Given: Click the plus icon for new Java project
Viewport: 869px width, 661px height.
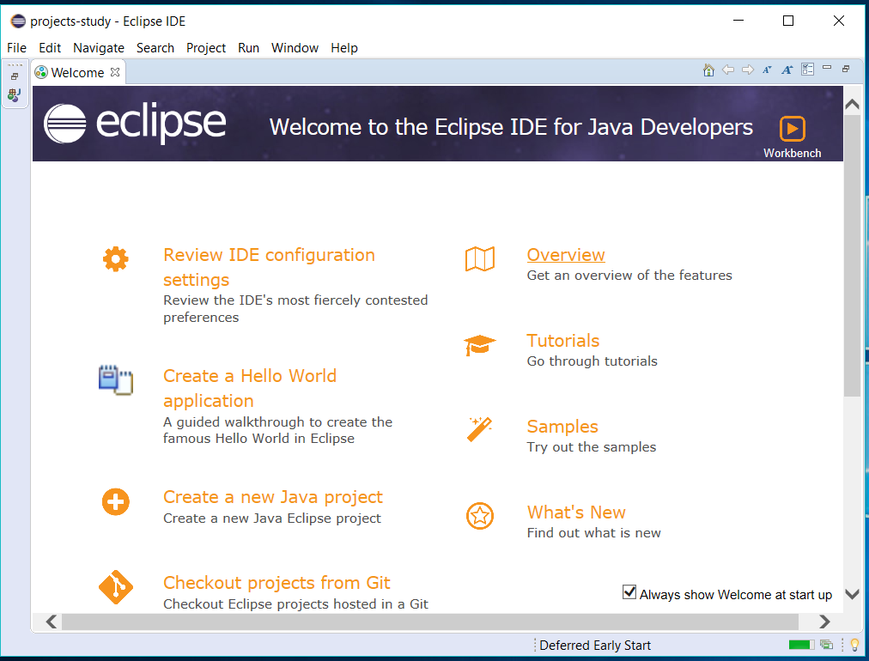Looking at the screenshot, I should tap(115, 501).
